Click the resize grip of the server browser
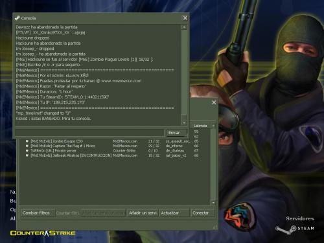 click(x=214, y=227)
